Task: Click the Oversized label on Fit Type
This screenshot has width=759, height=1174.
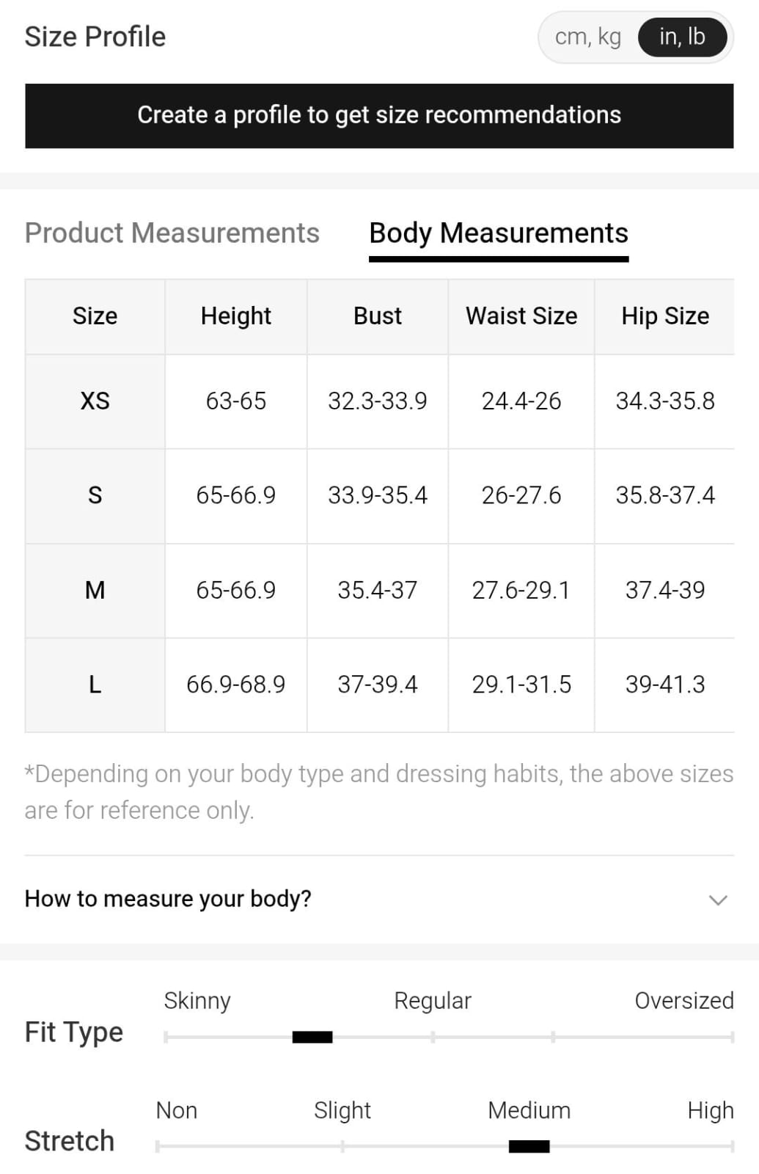Action: (x=683, y=1001)
